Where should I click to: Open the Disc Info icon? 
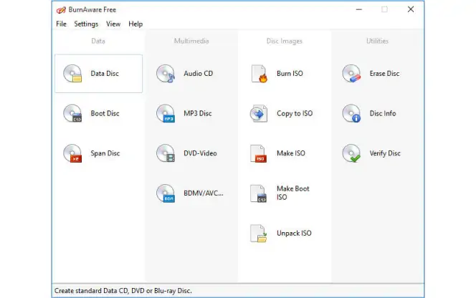pos(351,113)
